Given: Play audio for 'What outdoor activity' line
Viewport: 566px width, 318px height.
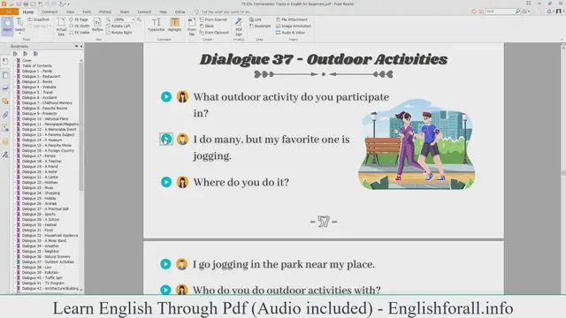Looking at the screenshot, I should (166, 96).
